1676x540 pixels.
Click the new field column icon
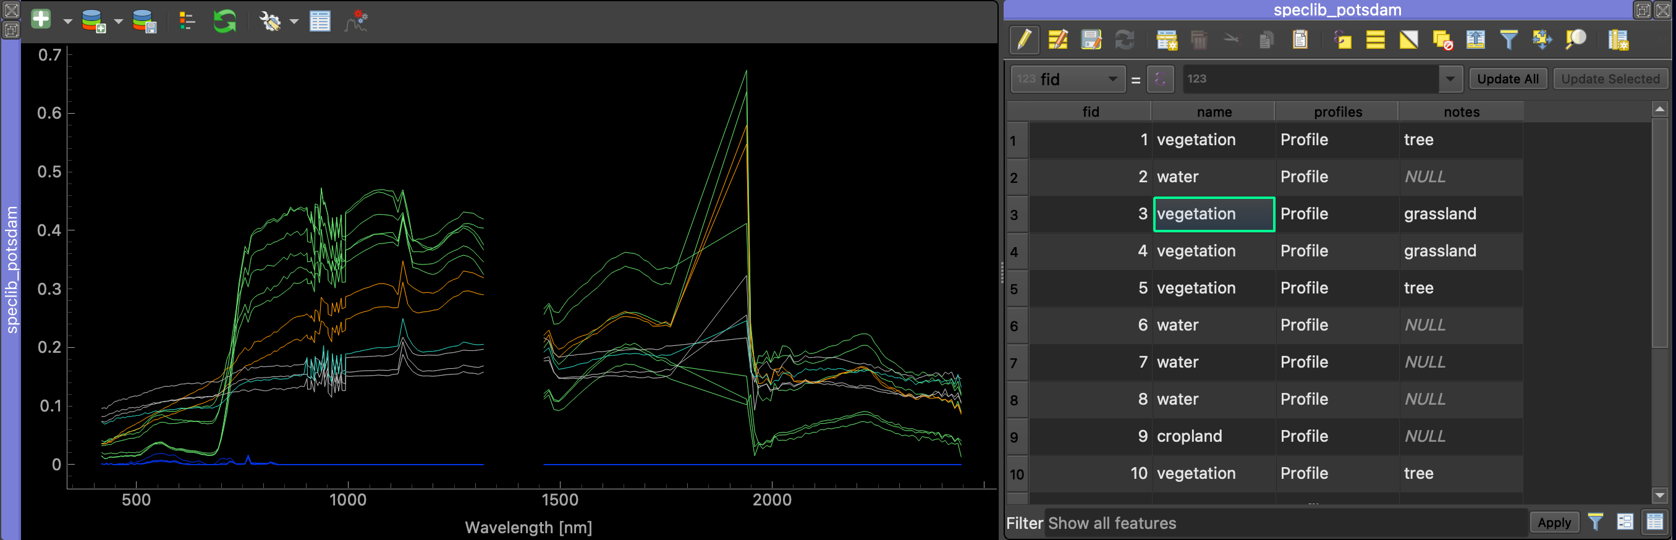[1618, 40]
